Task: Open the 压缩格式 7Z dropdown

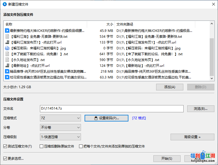Action: [60, 118]
